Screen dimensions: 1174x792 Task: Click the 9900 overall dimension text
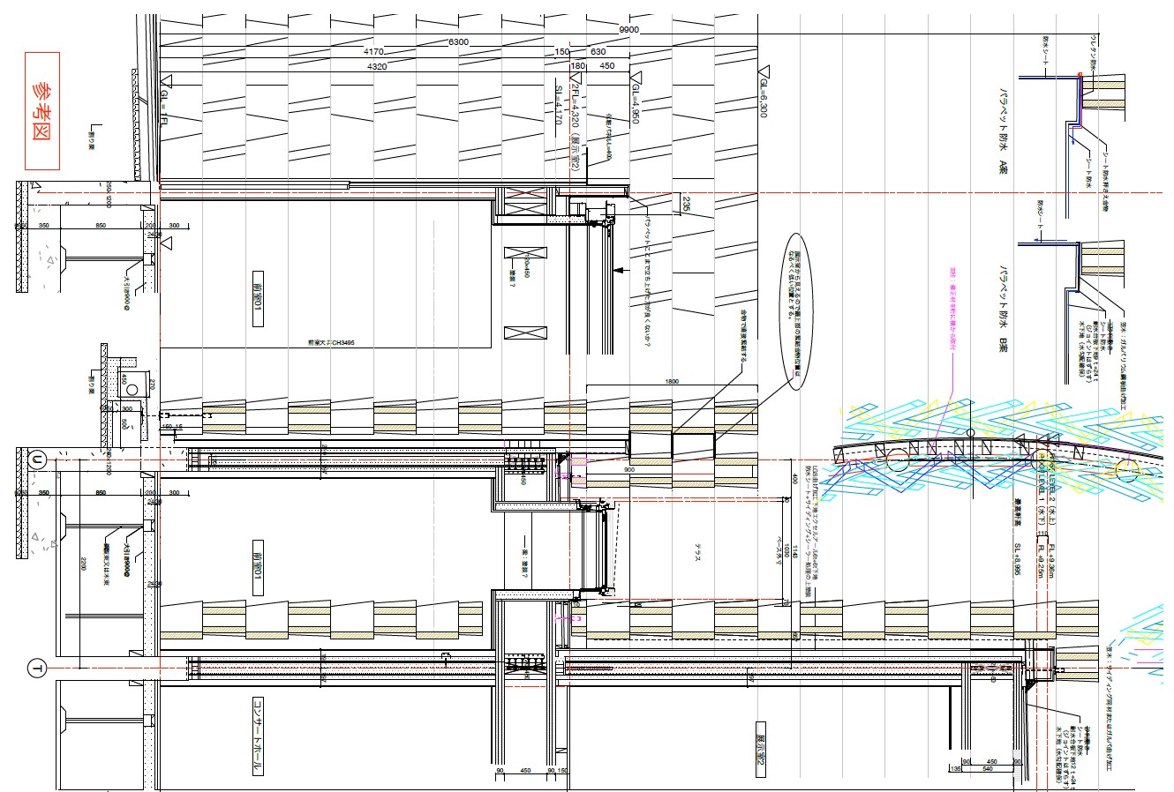click(628, 30)
